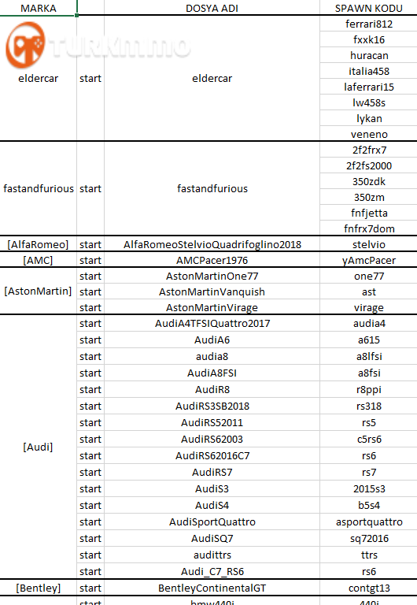The height and width of the screenshot is (605, 417).
Task: Click the AudiRS52011 file name cell
Action: click(x=212, y=423)
